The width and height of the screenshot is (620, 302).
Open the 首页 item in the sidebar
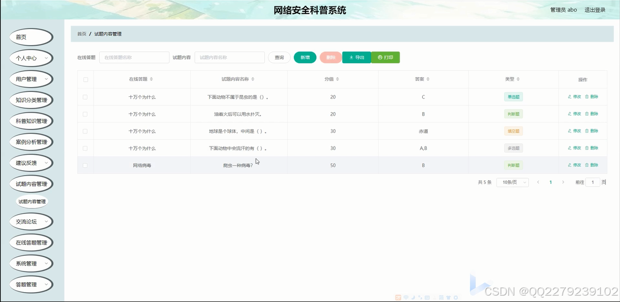coord(30,37)
